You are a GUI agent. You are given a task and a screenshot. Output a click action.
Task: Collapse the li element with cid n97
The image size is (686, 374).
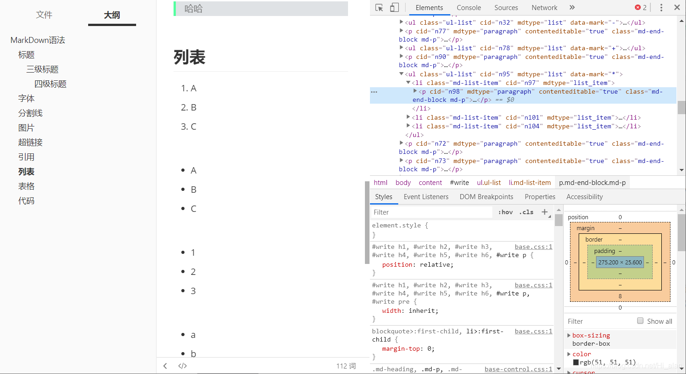tap(408, 83)
